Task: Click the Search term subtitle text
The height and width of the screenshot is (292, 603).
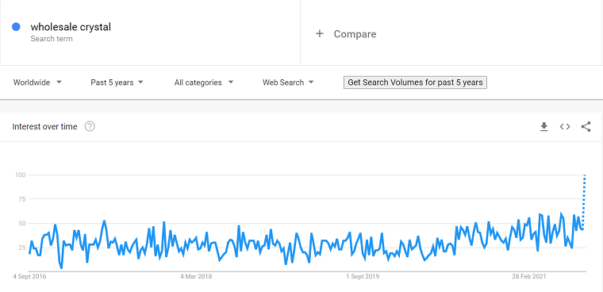Action: pos(52,38)
